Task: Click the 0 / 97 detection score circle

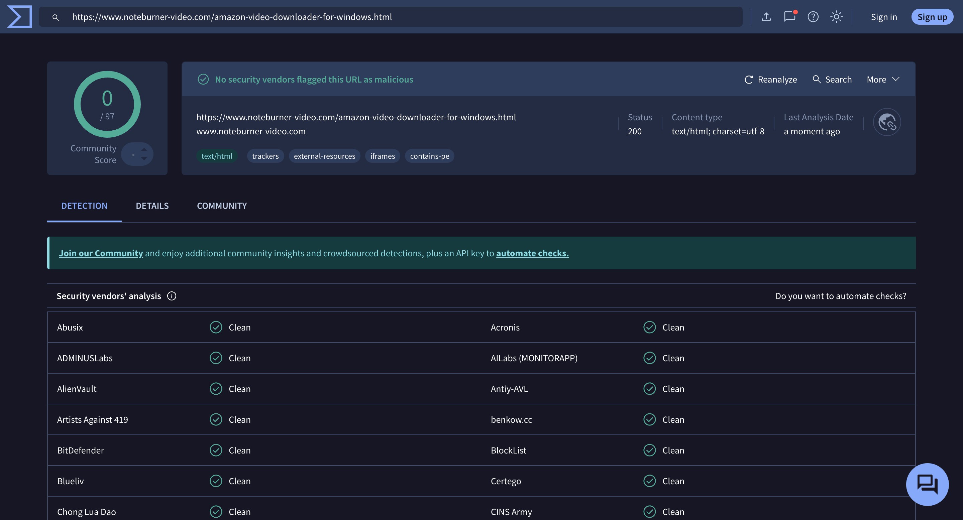Action: tap(107, 104)
